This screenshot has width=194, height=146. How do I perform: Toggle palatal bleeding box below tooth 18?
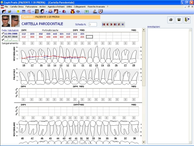(23, 100)
